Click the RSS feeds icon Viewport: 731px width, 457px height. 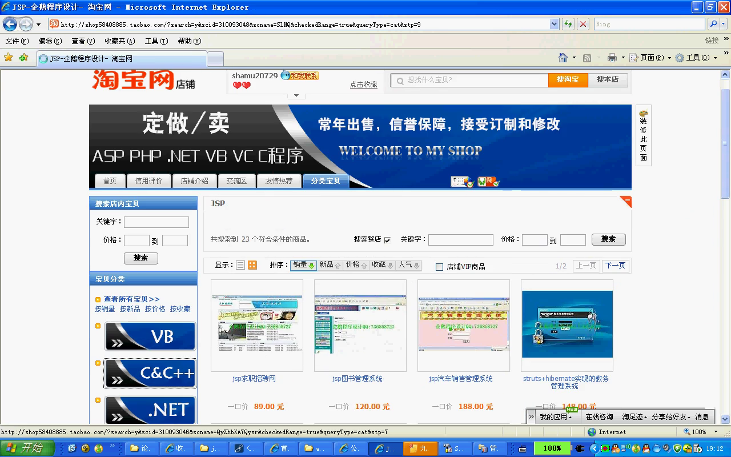587,58
